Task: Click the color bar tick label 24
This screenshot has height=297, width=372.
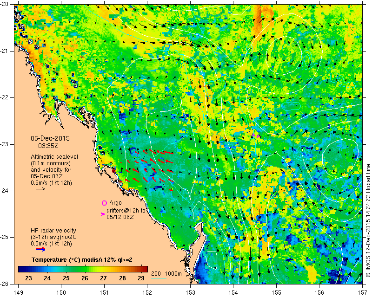Action: pos(47,278)
